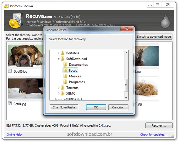Open the Online Help link

(x=14, y=134)
